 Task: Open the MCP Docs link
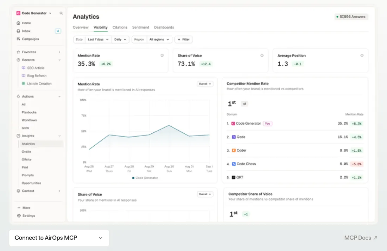(361, 238)
